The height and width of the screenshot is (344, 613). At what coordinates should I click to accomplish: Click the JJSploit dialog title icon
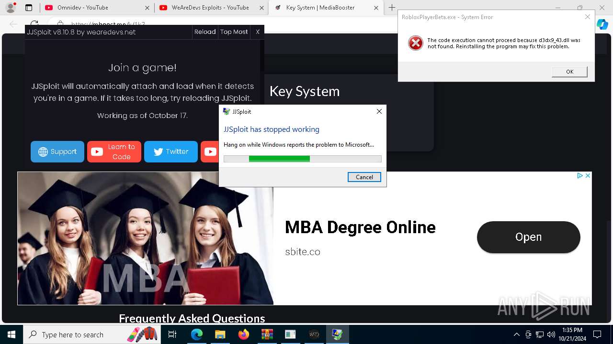227,111
